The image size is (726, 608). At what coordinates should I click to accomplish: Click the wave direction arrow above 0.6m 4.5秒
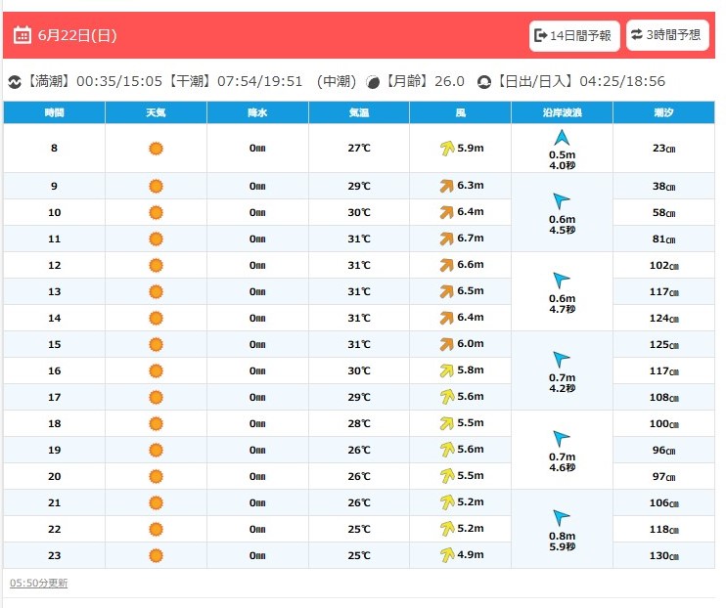coord(562,201)
